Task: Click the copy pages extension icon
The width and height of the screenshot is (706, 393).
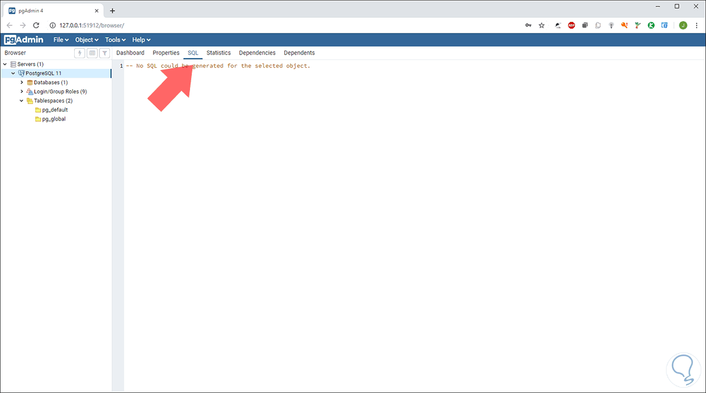Action: [x=598, y=25]
